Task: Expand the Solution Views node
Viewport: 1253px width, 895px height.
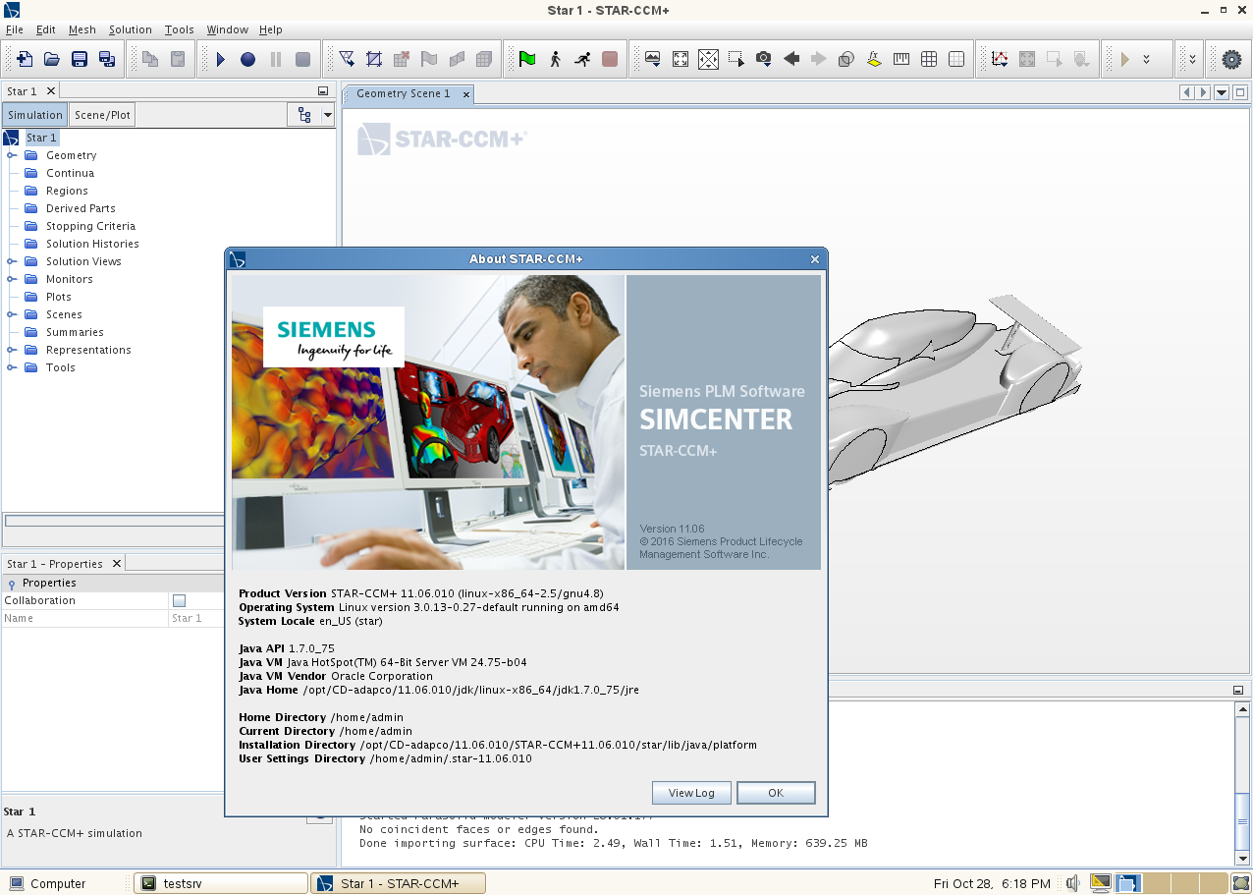Action: pyautogui.click(x=12, y=261)
